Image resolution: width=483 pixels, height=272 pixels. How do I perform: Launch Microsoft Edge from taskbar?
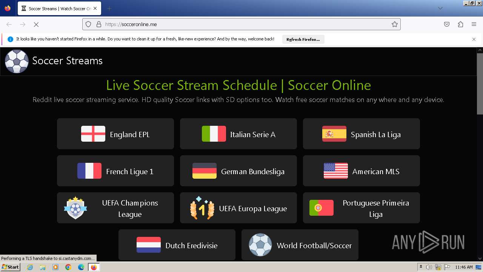(x=81, y=267)
